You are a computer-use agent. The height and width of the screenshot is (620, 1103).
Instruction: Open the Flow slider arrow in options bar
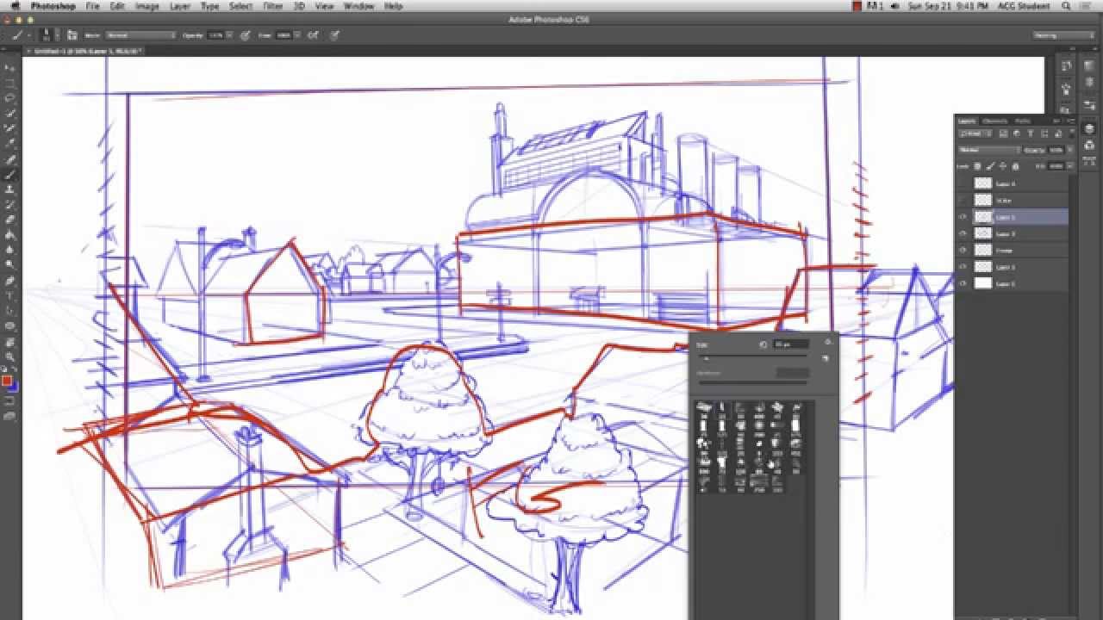click(x=299, y=35)
